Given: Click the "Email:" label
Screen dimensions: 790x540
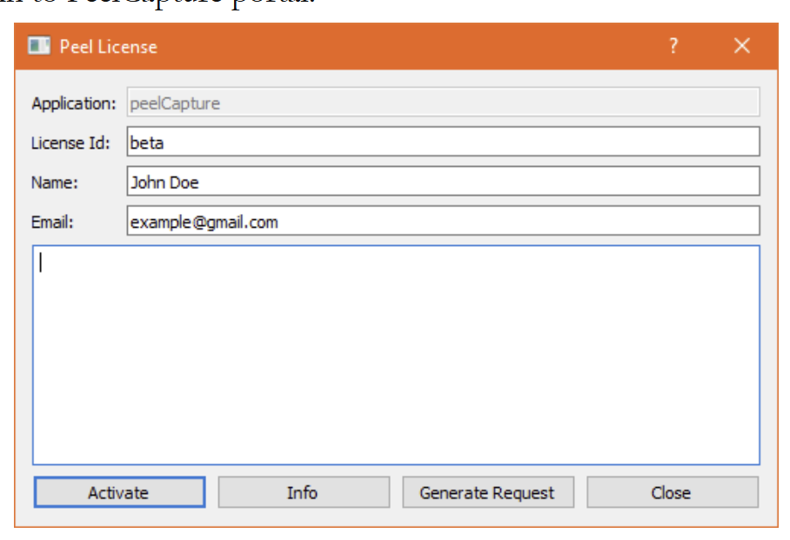Looking at the screenshot, I should coord(52,222).
